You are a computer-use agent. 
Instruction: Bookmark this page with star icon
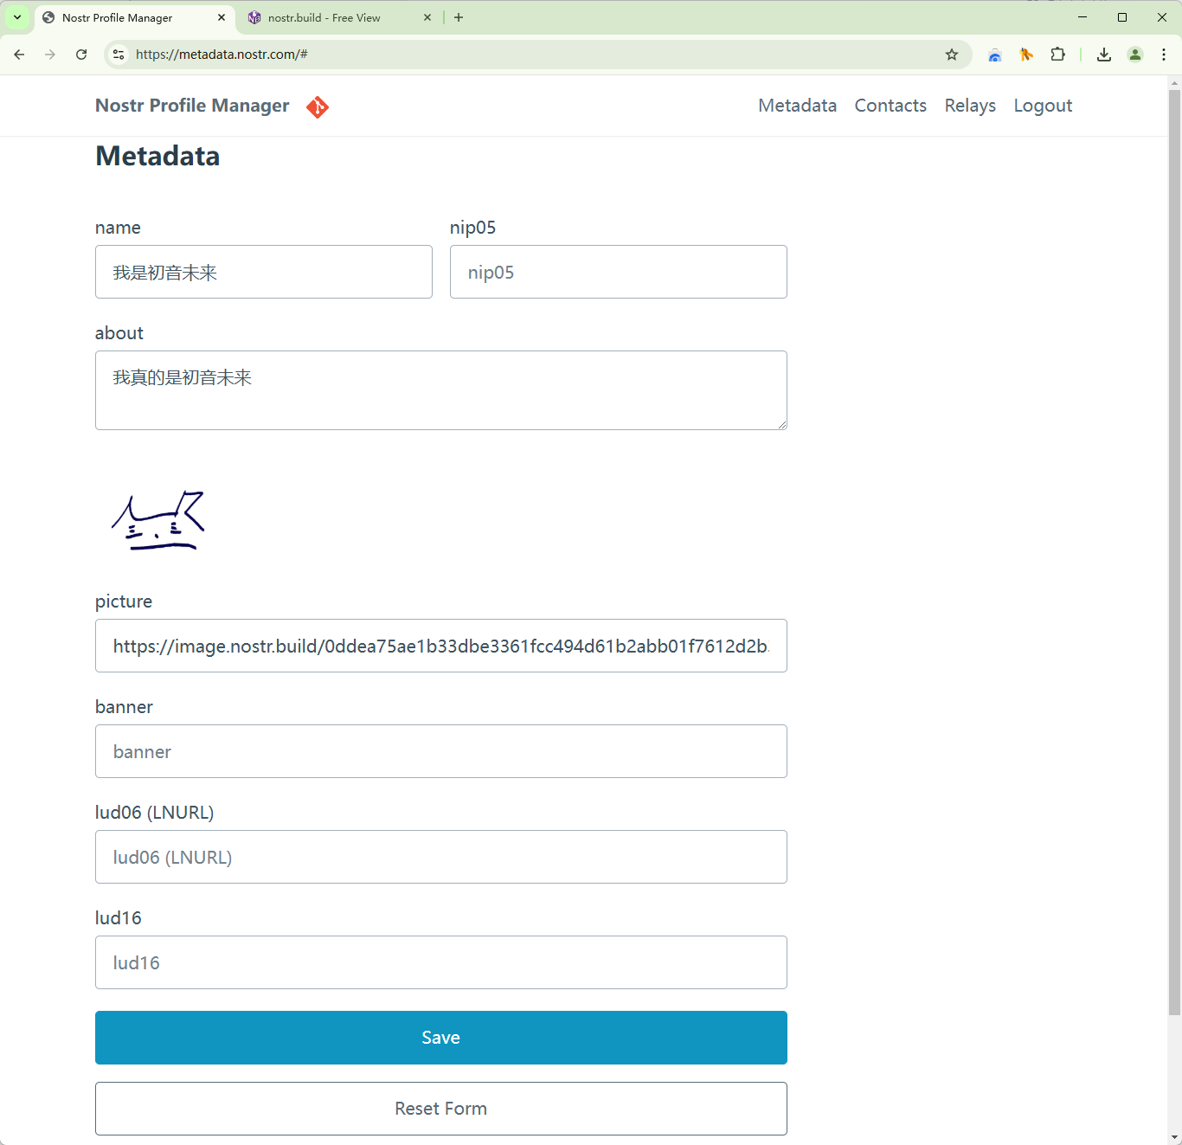[952, 55]
